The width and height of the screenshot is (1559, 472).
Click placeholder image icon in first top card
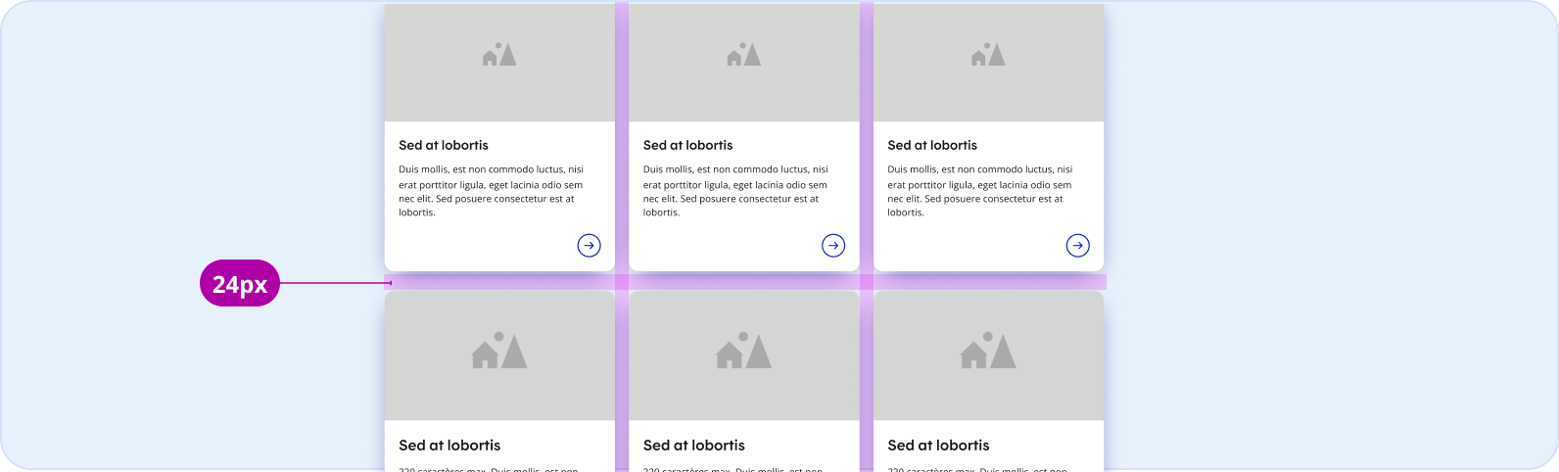point(499,55)
